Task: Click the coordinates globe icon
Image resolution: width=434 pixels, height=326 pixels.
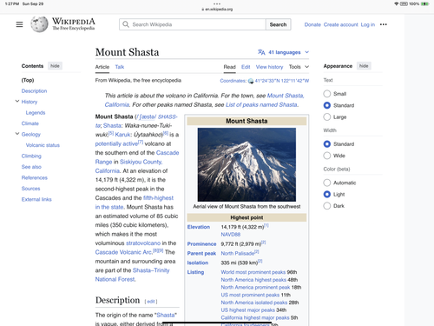Action: point(251,81)
